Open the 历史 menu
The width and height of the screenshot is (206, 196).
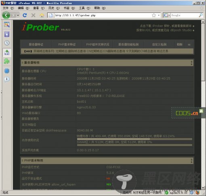54,8
